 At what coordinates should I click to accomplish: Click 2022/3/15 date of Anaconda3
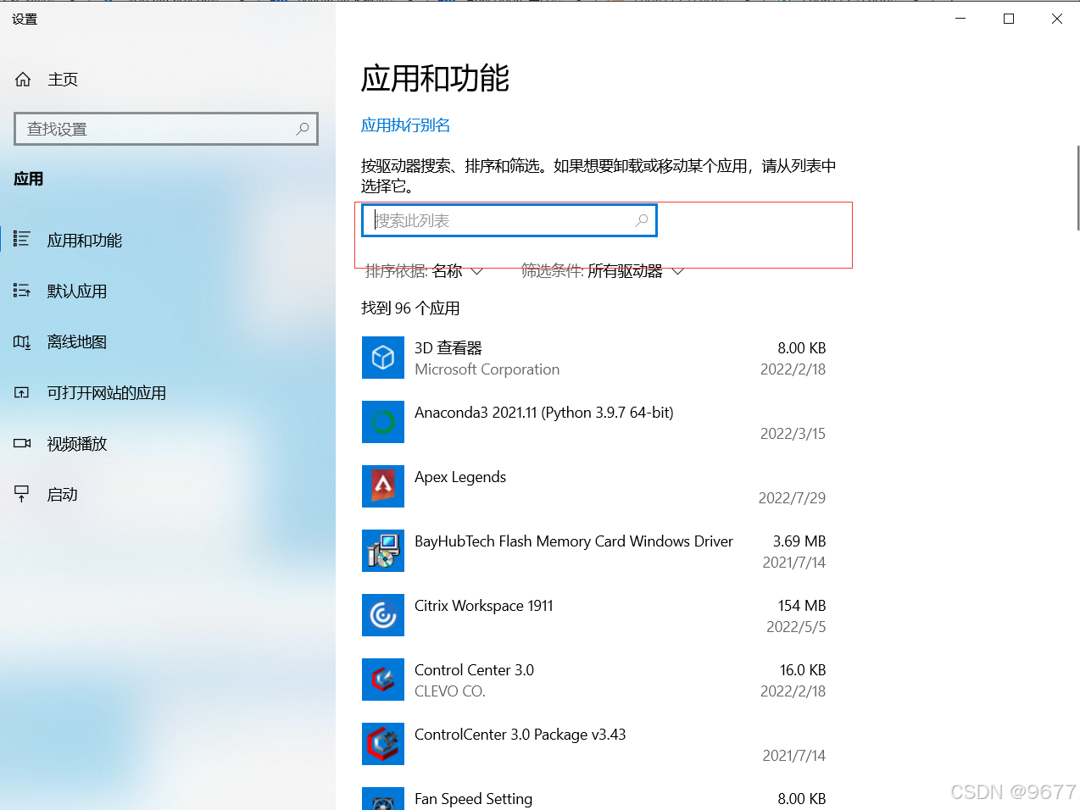(x=793, y=433)
